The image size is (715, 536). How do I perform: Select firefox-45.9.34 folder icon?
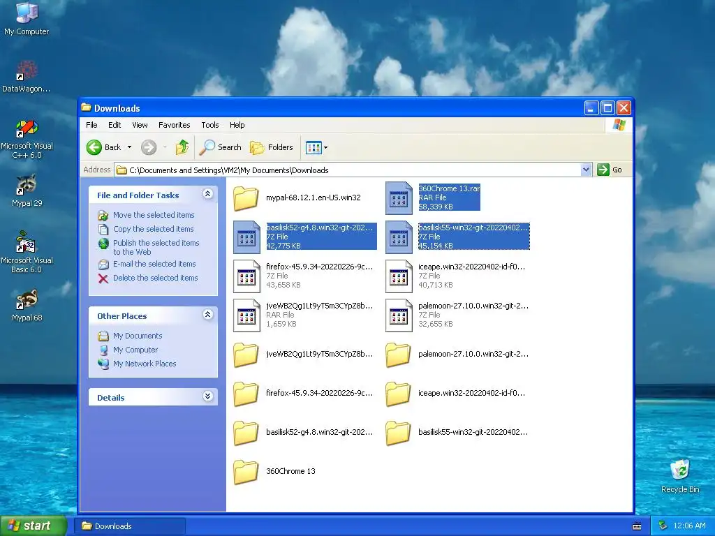point(246,394)
